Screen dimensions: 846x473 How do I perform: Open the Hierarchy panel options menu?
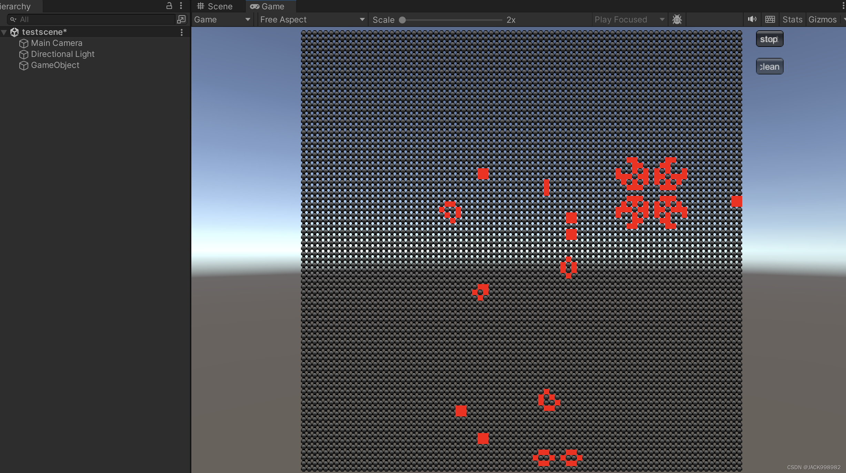[181, 6]
